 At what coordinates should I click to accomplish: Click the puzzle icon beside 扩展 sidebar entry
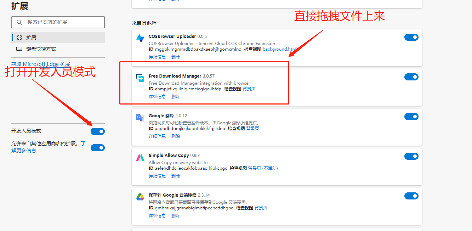tap(19, 37)
